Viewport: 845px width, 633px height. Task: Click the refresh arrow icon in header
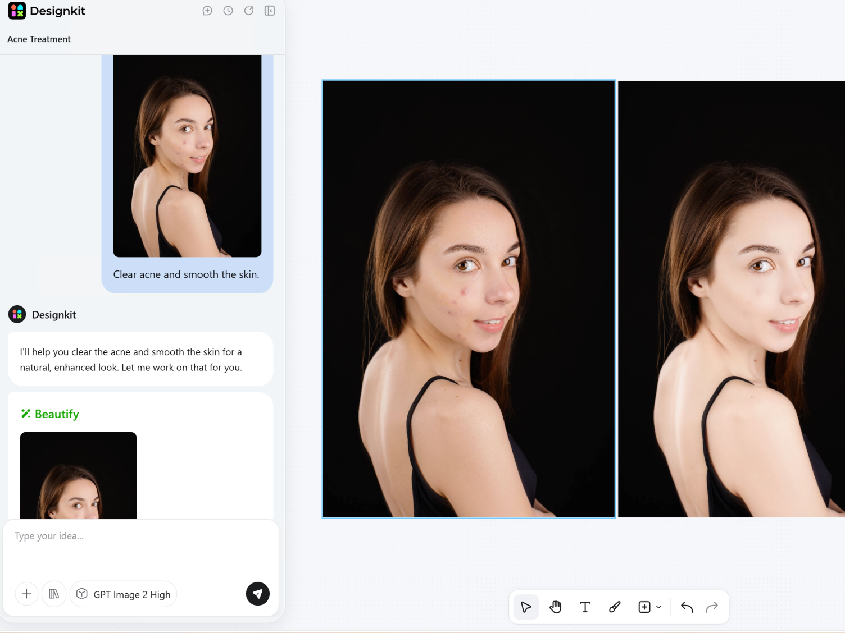coord(249,11)
